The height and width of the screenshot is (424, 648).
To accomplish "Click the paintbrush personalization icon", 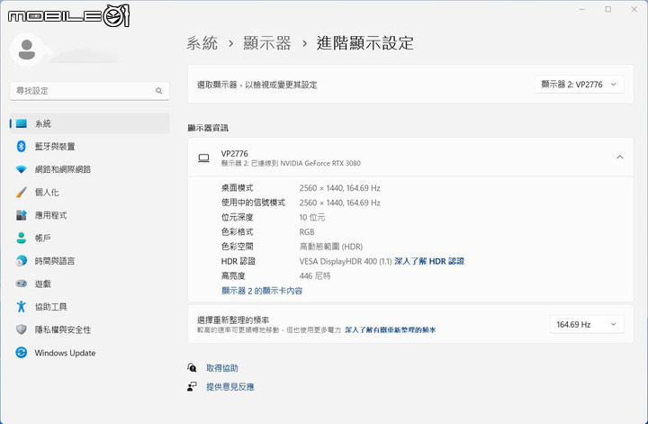I will [21, 192].
